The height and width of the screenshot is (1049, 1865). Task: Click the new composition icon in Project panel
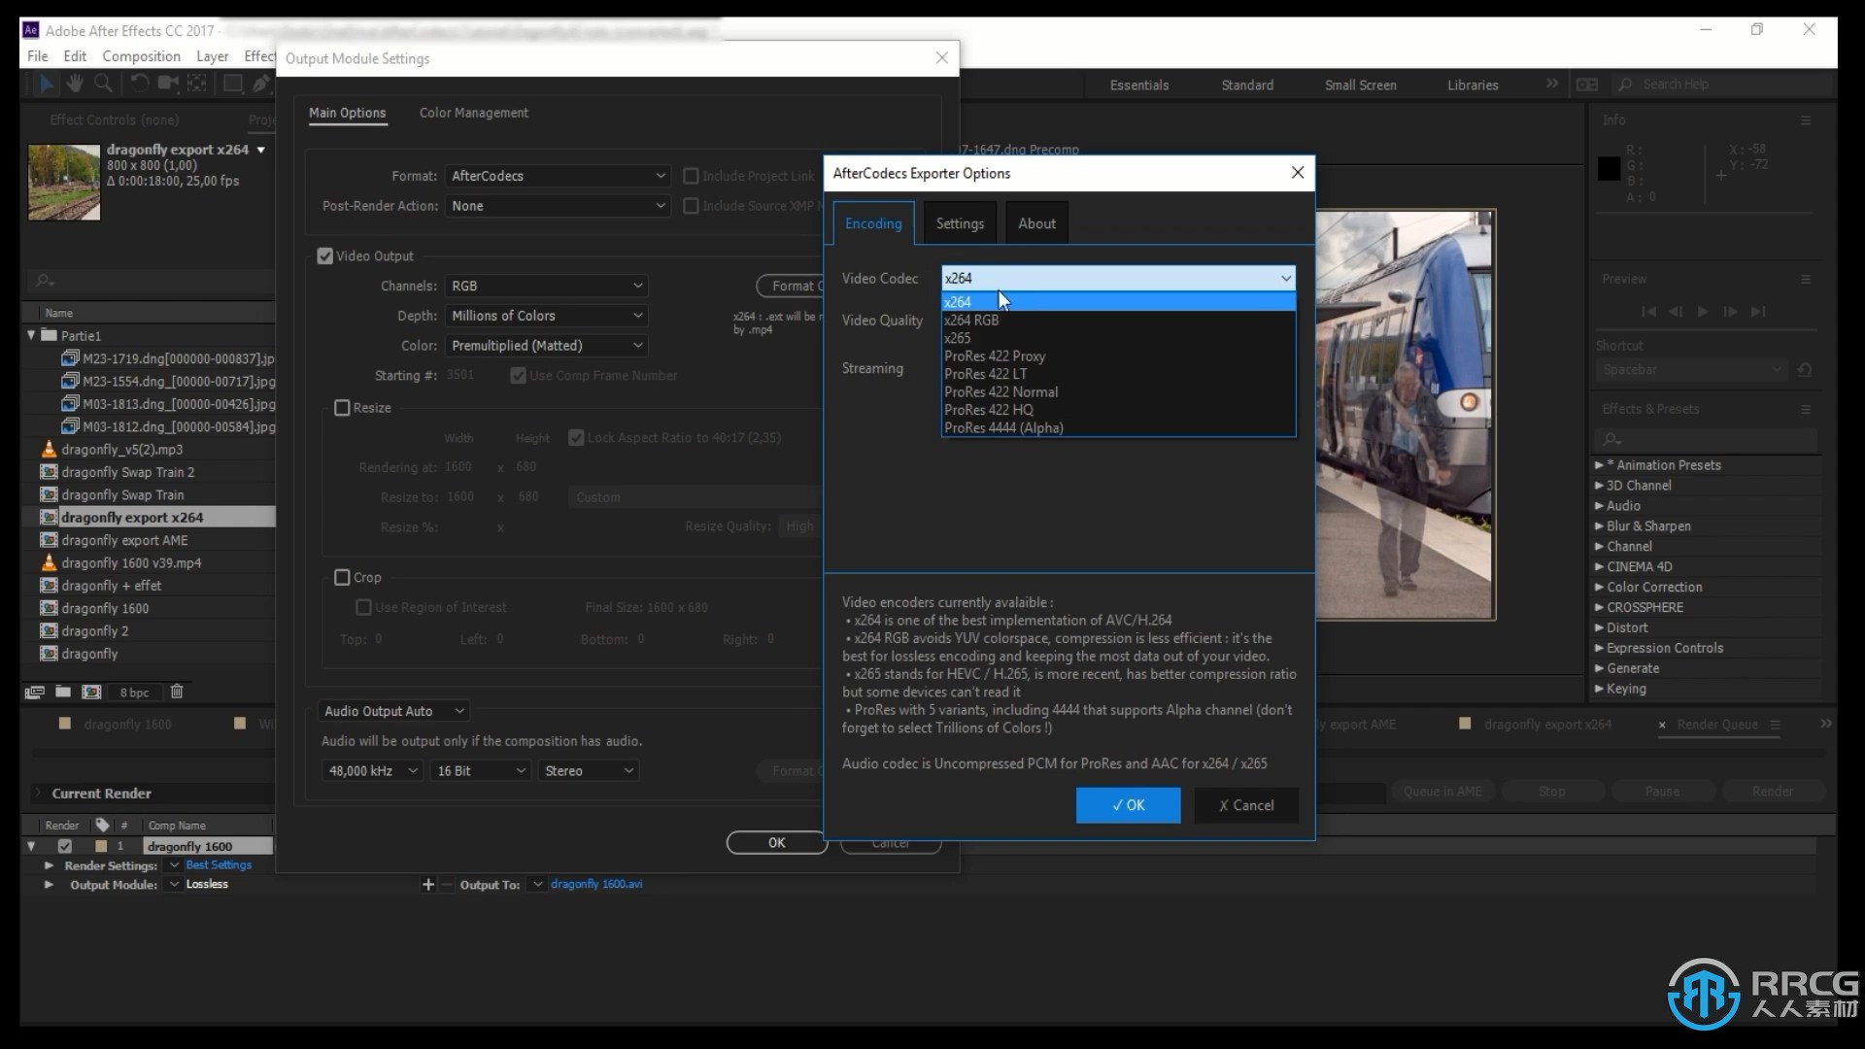tap(91, 692)
